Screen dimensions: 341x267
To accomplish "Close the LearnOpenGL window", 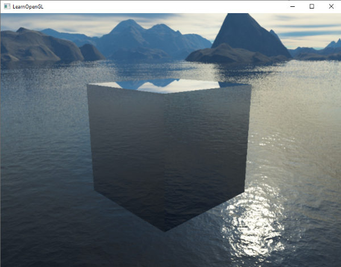I will point(331,6).
